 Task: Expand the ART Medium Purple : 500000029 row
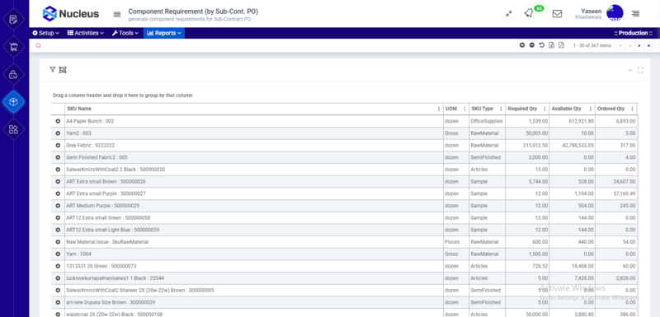coord(58,206)
